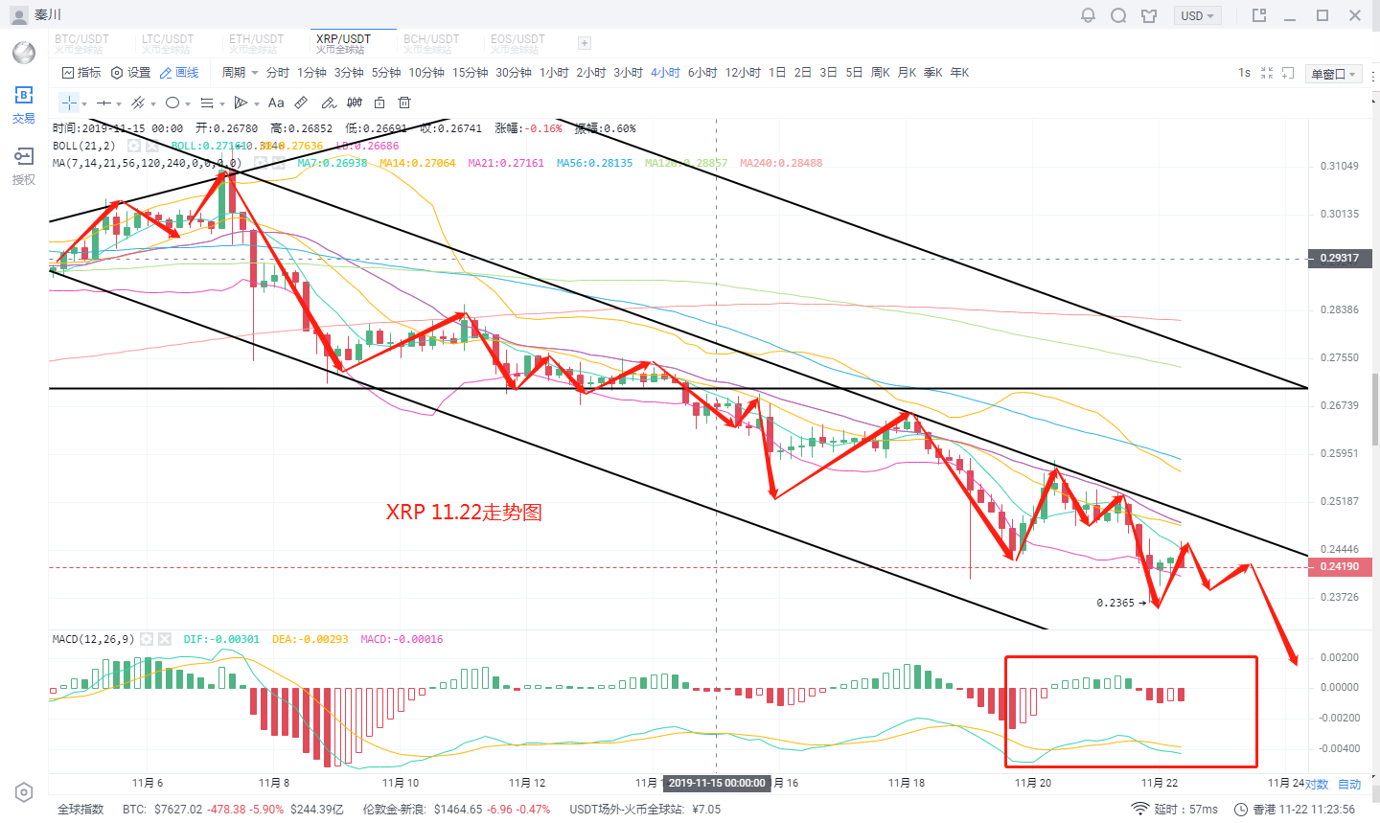Toggle the drawing lock icon
Viewport: 1380px width, 823px height.
click(x=379, y=103)
